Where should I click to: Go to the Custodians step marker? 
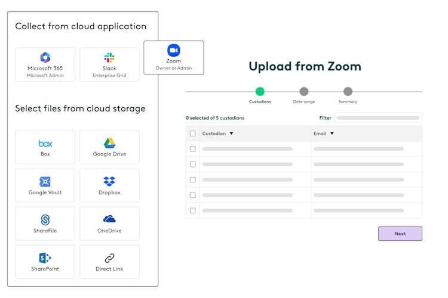[x=260, y=92]
